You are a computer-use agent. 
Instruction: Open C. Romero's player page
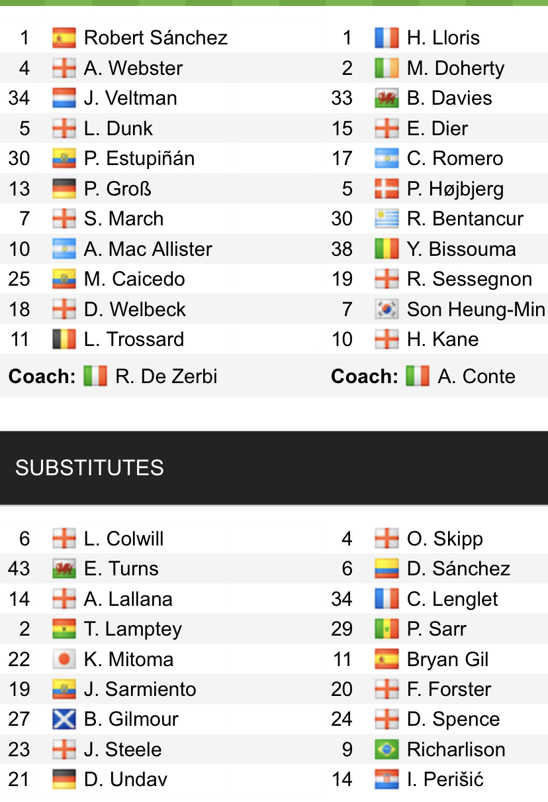[455, 158]
